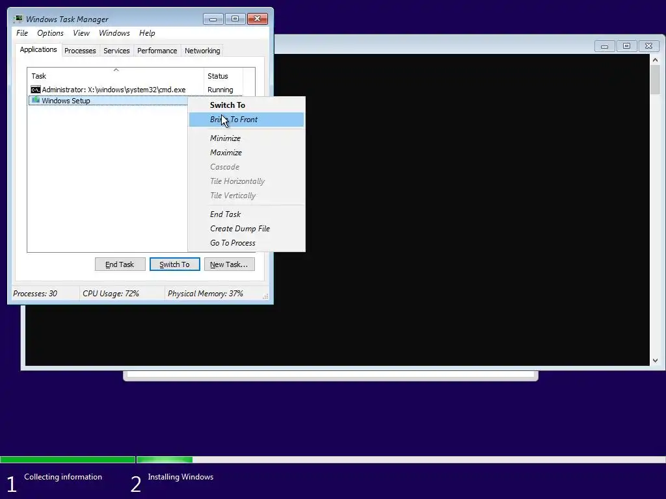Switch to the Performance tab
Viewport: 666px width, 499px height.
click(157, 51)
